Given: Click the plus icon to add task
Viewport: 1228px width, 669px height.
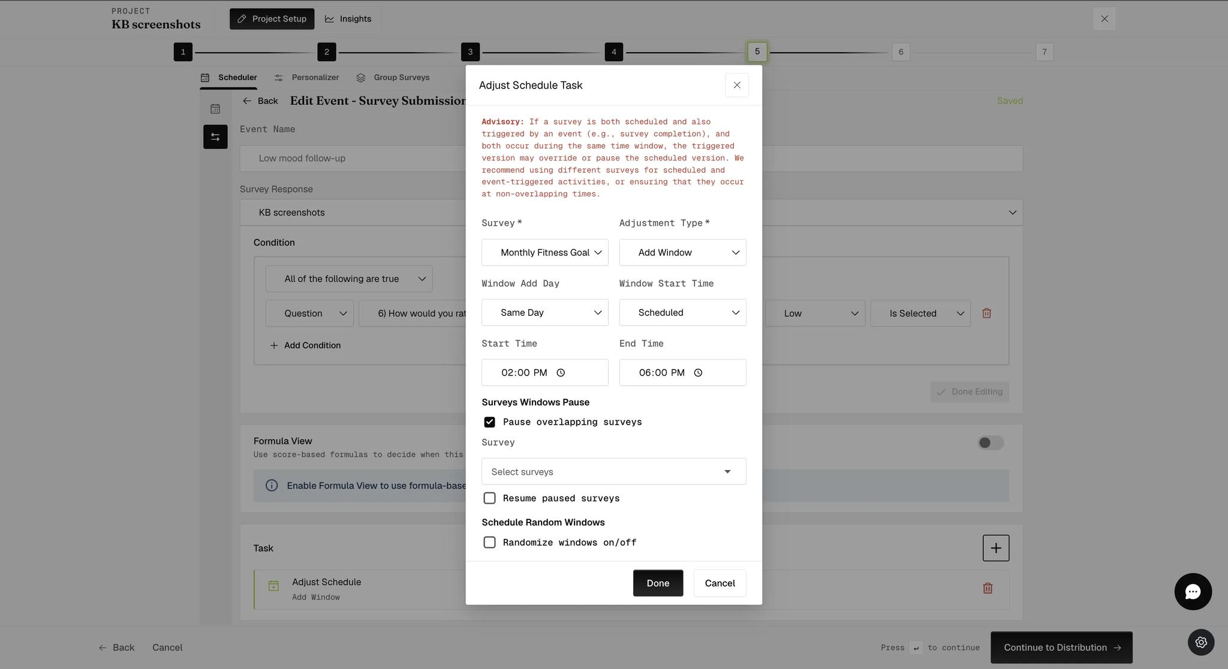Looking at the screenshot, I should click(996, 548).
